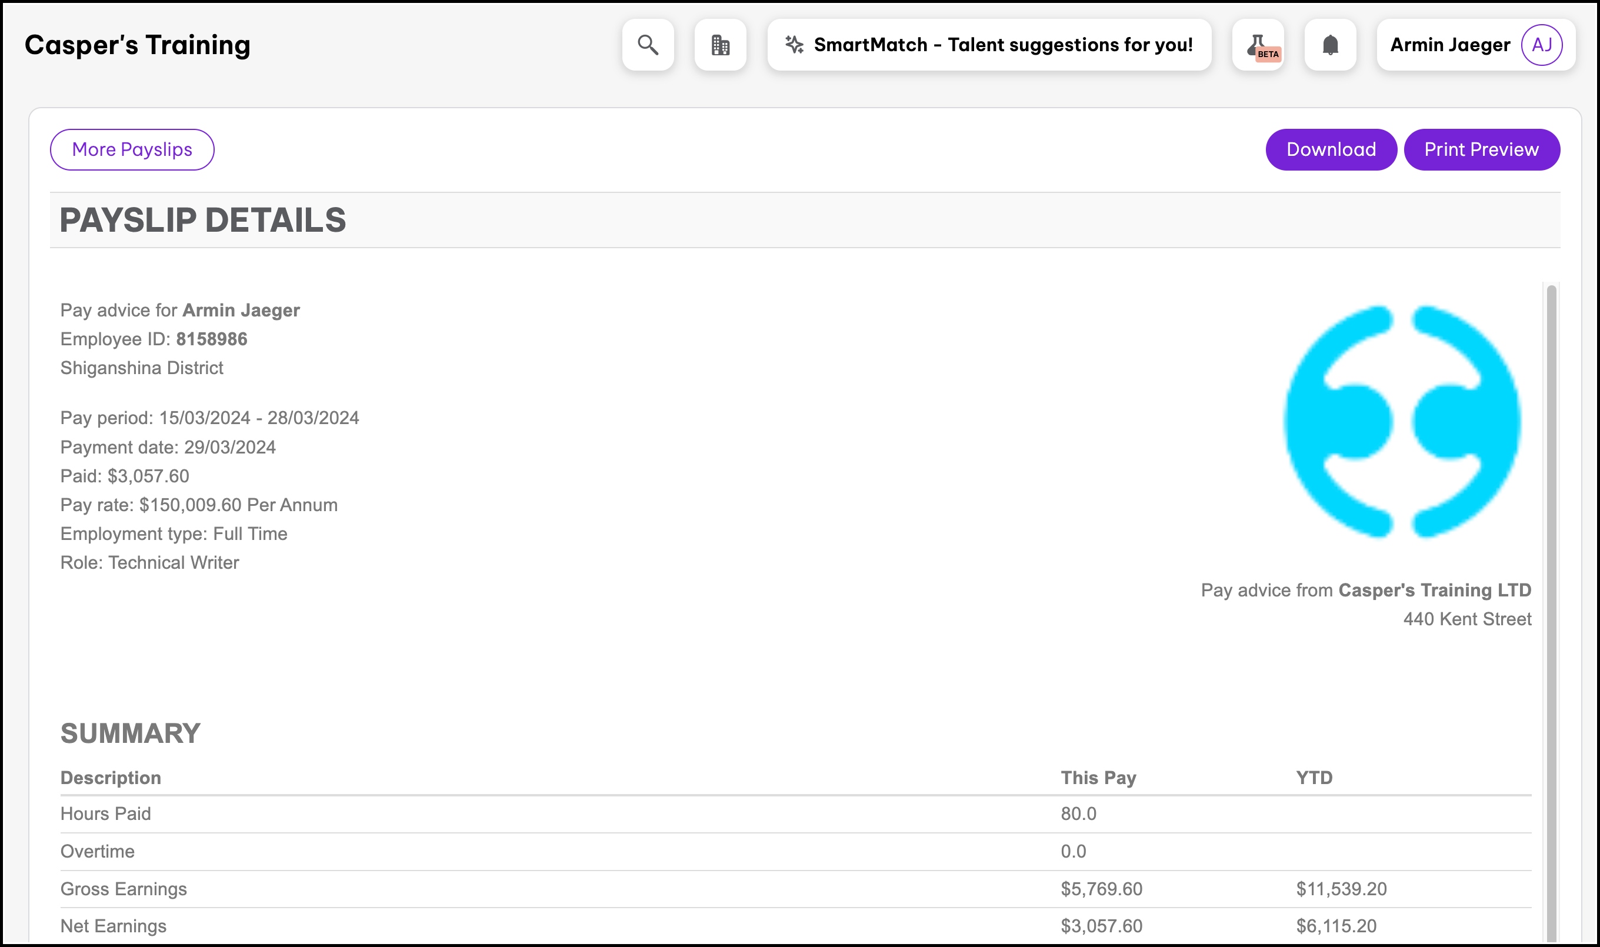1600x947 pixels.
Task: Click More Payslips button
Action: click(132, 149)
